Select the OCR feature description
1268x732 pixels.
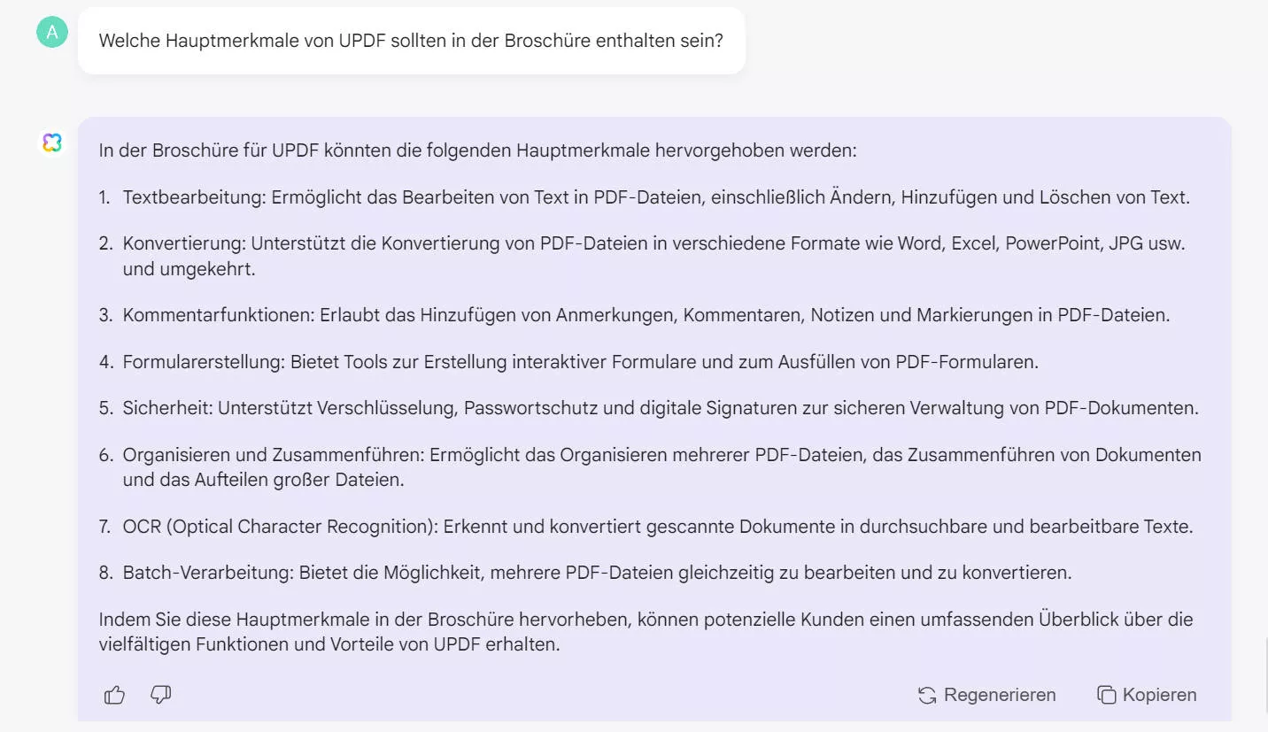click(x=658, y=526)
